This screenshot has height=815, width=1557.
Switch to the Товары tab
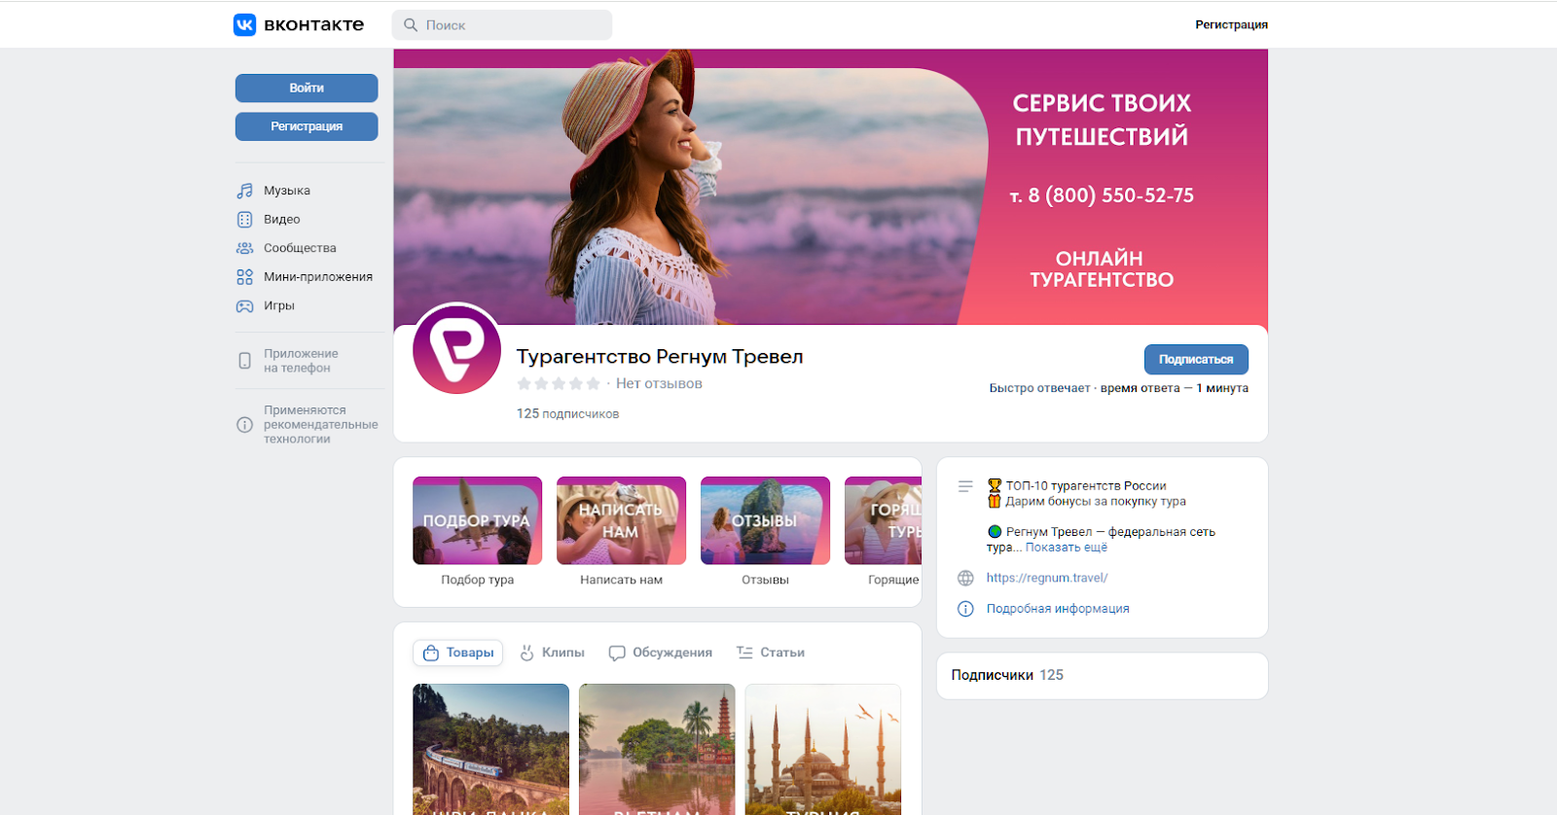[458, 653]
